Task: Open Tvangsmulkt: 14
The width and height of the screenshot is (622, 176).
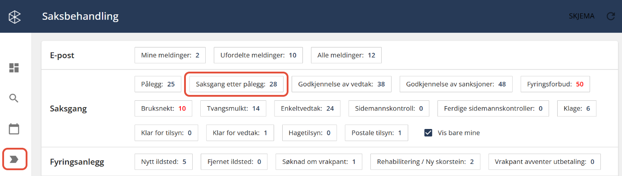Action: [233, 108]
